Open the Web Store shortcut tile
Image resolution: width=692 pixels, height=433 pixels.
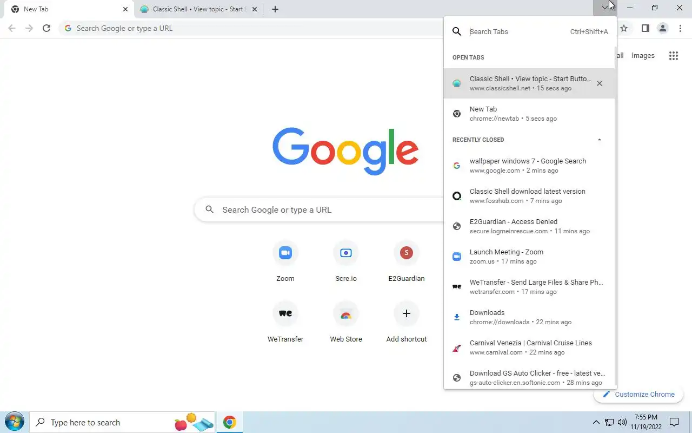pyautogui.click(x=346, y=322)
